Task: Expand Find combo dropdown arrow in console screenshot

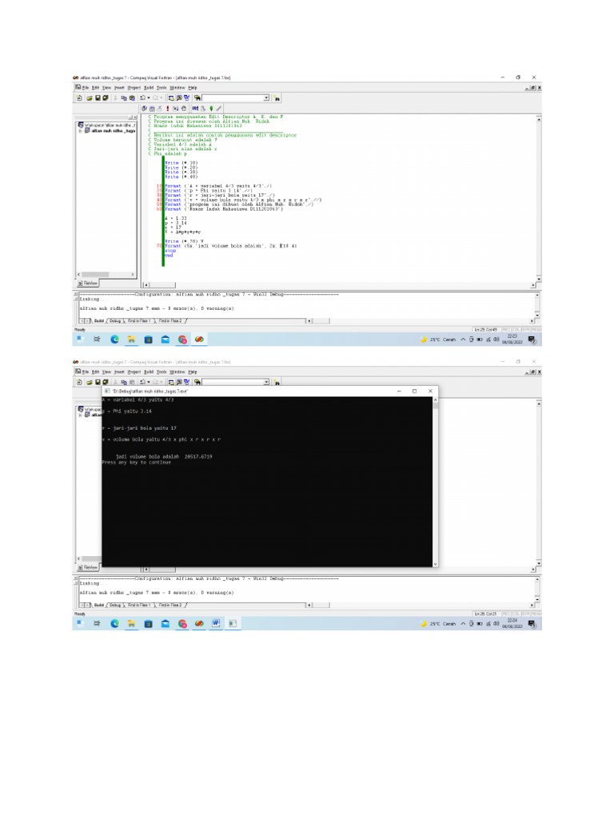Action: tap(267, 382)
